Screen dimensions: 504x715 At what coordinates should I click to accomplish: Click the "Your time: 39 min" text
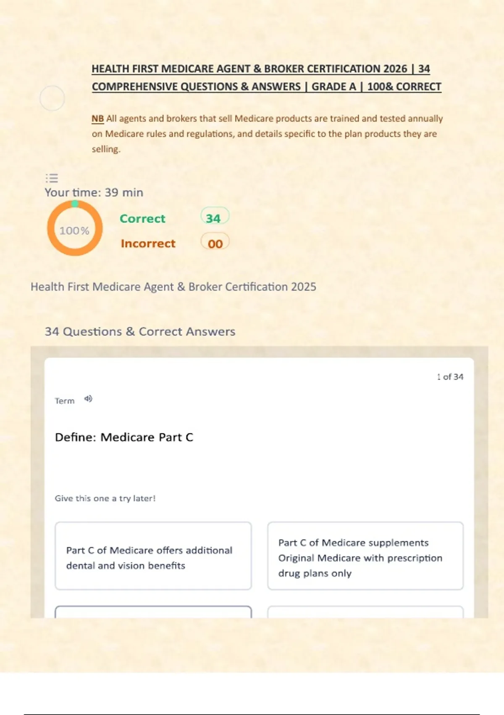pyautogui.click(x=94, y=193)
